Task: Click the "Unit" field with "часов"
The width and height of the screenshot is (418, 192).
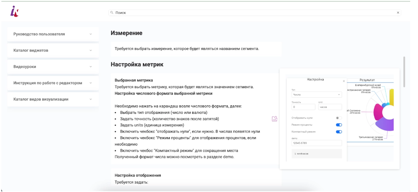Action: pyautogui.click(x=330, y=107)
